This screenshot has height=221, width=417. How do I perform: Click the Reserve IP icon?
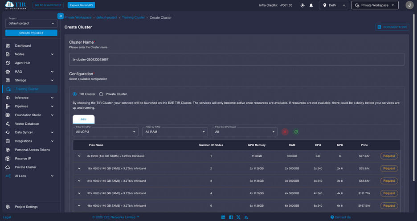tap(8, 159)
